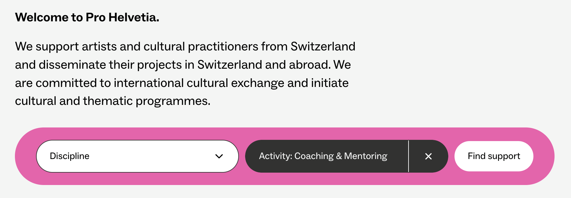
Task: Clear the selected activity using the cross icon
Action: pyautogui.click(x=428, y=156)
